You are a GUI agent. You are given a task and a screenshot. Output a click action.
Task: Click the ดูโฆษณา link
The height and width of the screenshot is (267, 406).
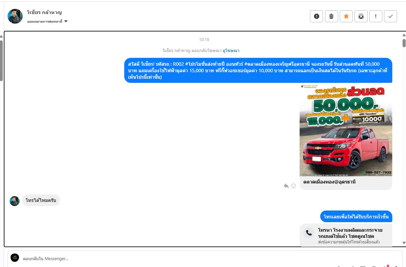(x=231, y=51)
